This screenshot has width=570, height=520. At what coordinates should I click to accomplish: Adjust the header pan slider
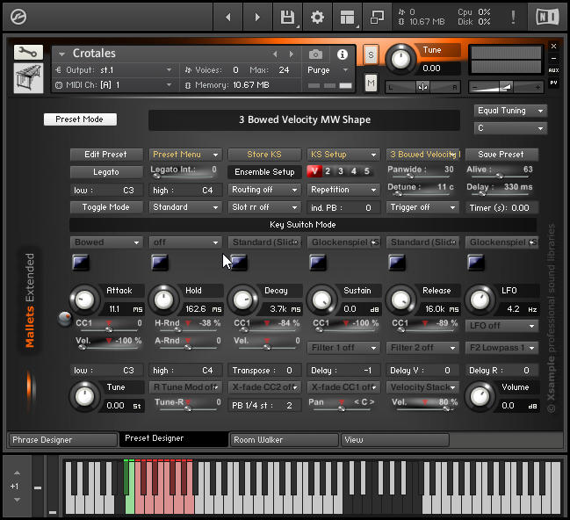tap(422, 87)
